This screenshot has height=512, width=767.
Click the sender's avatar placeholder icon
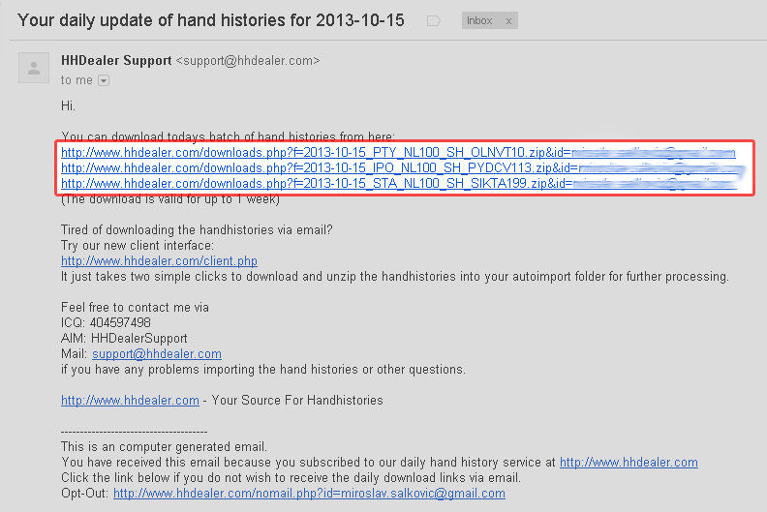pos(35,69)
